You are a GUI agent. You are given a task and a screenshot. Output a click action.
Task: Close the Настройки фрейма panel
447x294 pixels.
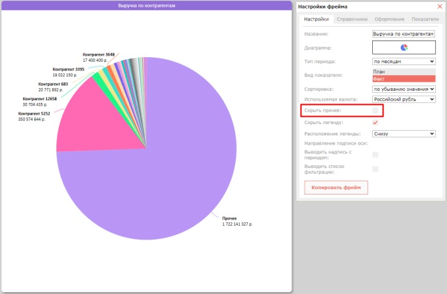click(x=440, y=6)
